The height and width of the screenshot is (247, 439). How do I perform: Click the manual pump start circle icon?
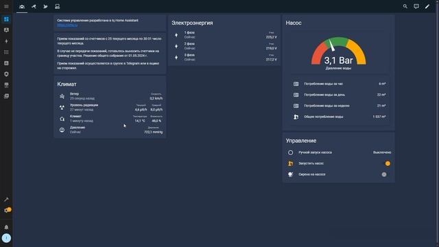[290, 152]
